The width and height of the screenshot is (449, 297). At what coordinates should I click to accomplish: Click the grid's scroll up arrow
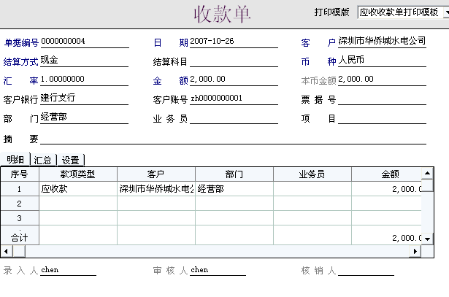click(428, 173)
